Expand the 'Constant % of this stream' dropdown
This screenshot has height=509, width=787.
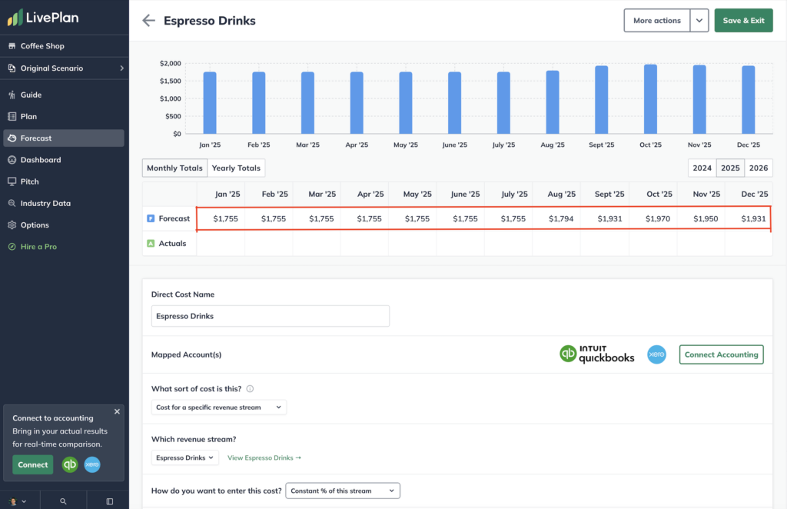(x=343, y=491)
